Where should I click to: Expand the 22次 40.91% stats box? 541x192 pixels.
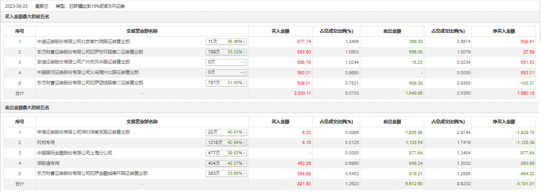point(226,132)
